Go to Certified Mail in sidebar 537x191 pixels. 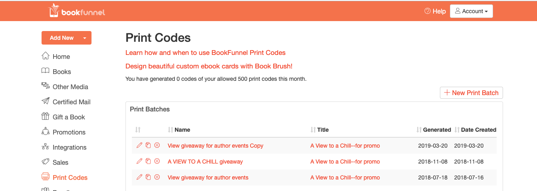click(x=72, y=102)
